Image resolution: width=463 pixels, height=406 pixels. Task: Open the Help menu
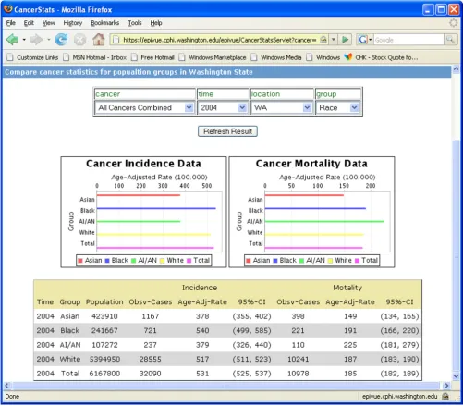click(x=156, y=23)
